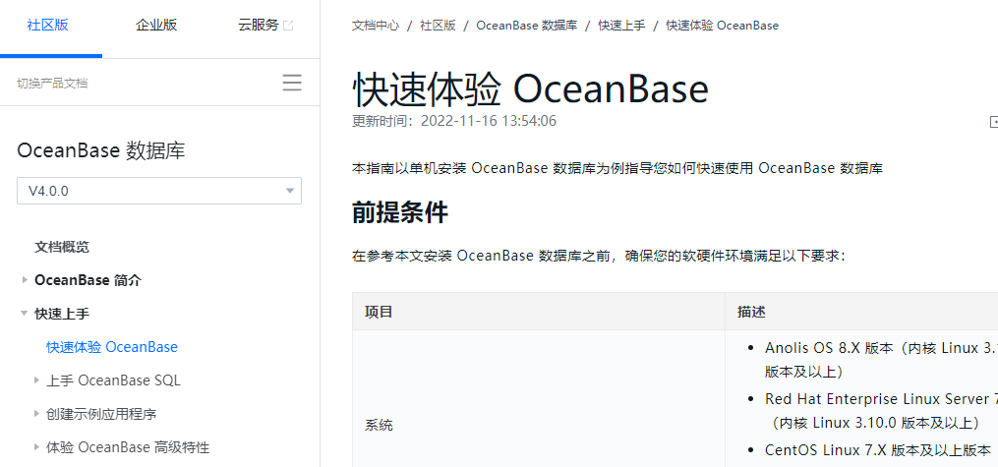The image size is (998, 467).
Task: Open the hamburger menu beside 切换产品文档
Action: [292, 83]
